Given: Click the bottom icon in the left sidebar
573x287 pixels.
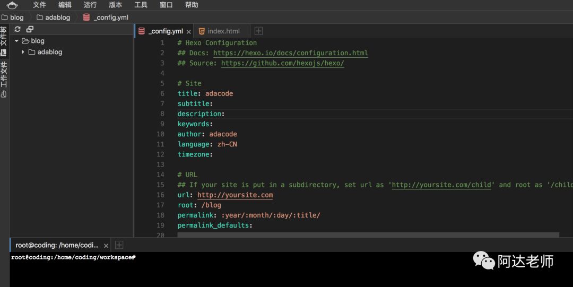Looking at the screenshot, I should [x=4, y=94].
